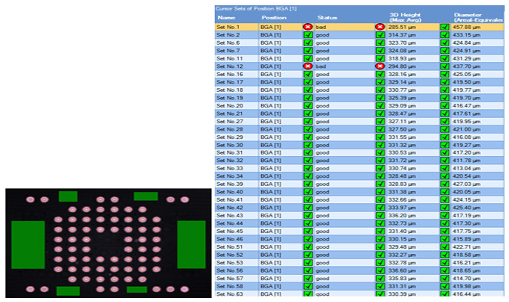Click the red status icon for Set No.1

click(308, 27)
